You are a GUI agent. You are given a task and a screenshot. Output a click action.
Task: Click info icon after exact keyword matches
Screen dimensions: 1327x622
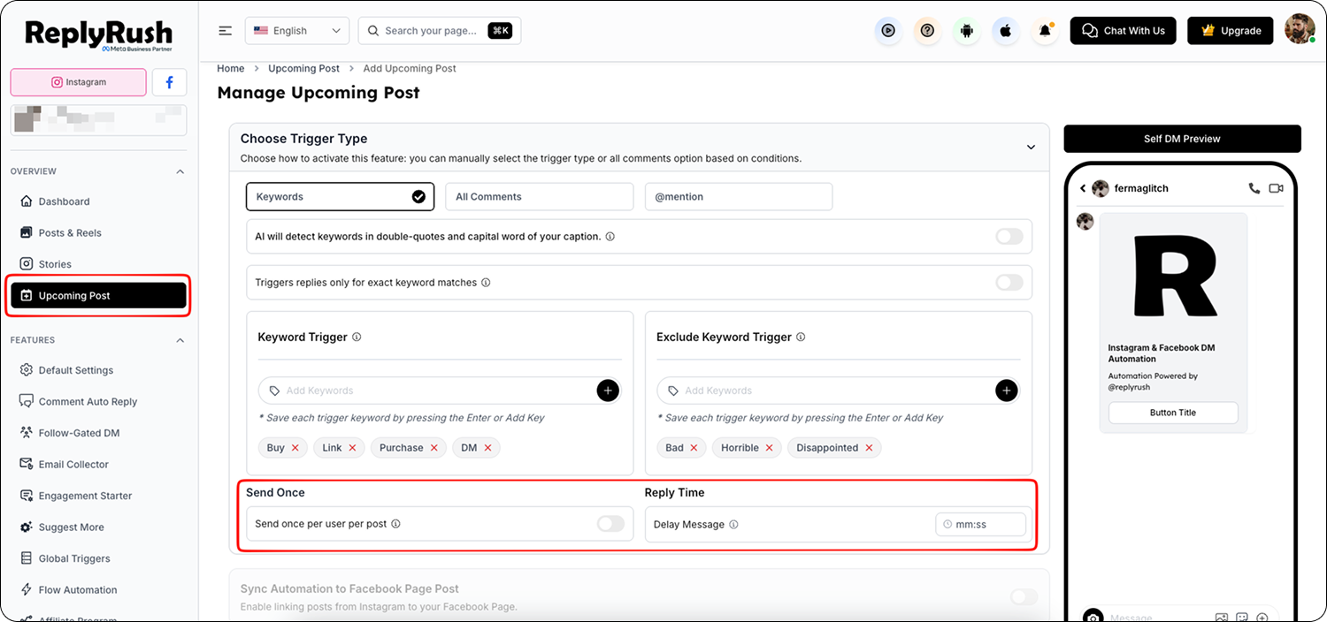pos(486,283)
